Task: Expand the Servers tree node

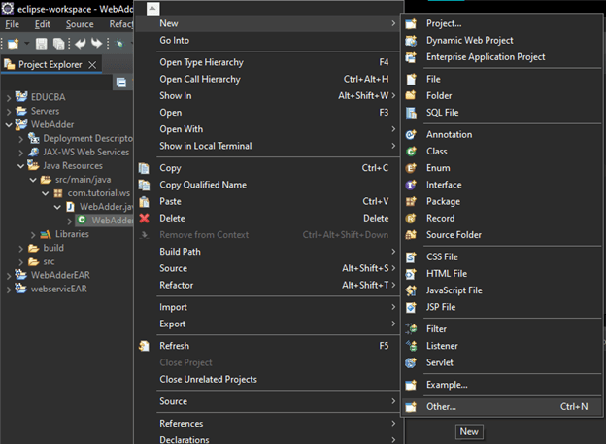Action: click(9, 112)
